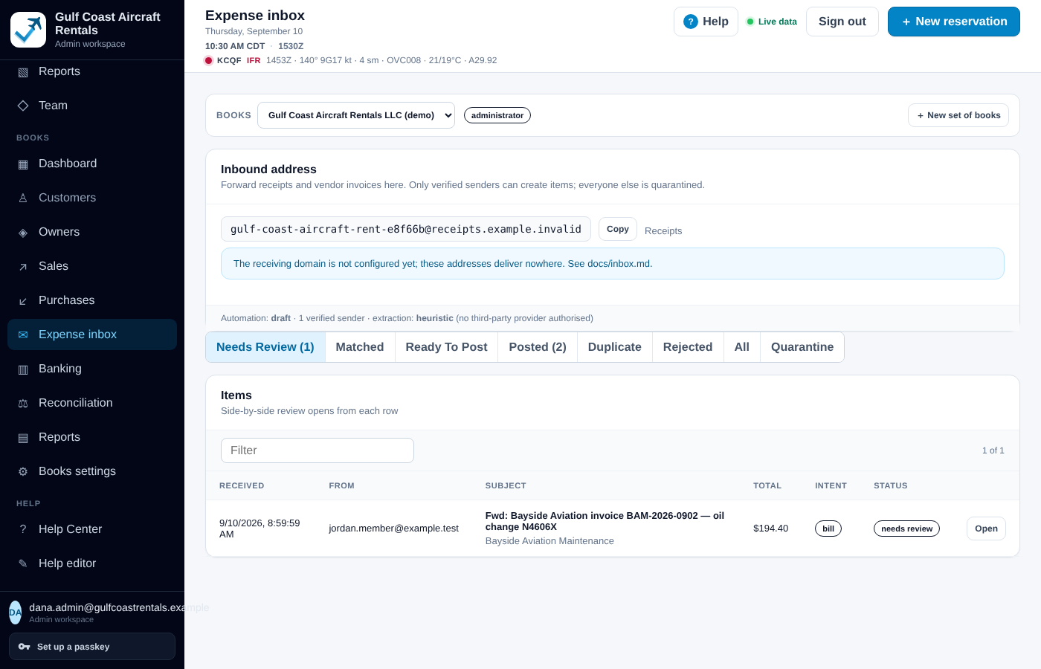View the Rejected tab

tap(688, 347)
